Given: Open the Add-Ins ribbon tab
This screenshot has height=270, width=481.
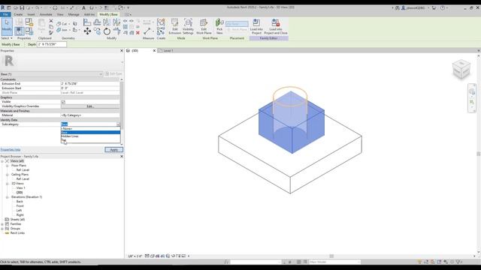Looking at the screenshot, I should (x=89, y=14).
